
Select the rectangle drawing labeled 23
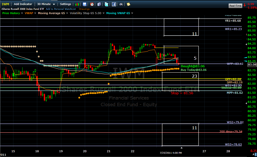[180, 82]
